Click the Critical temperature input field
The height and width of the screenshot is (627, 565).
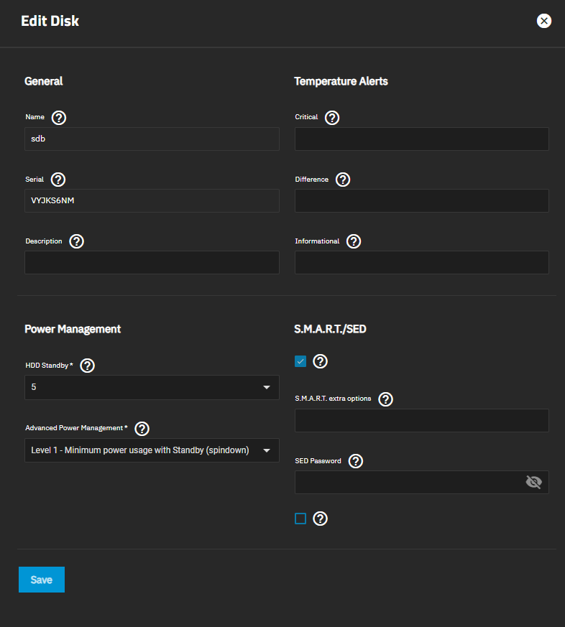point(422,139)
